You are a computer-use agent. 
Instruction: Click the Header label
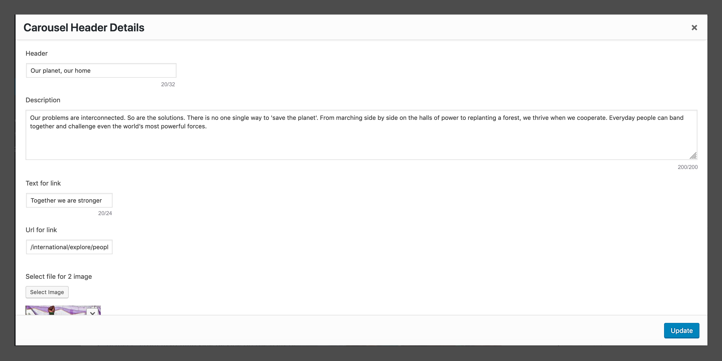pos(36,53)
